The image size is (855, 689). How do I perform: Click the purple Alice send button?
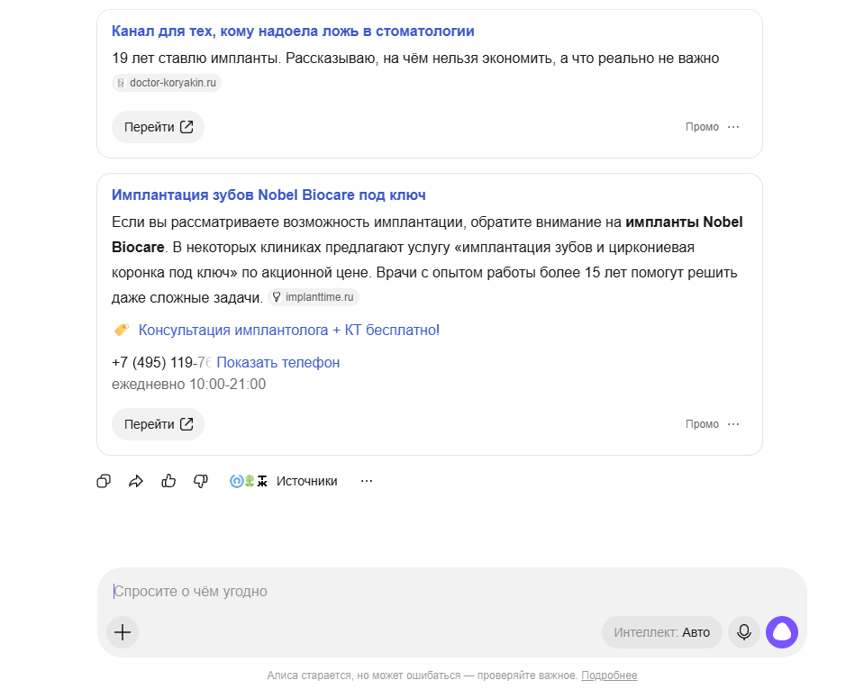(782, 632)
